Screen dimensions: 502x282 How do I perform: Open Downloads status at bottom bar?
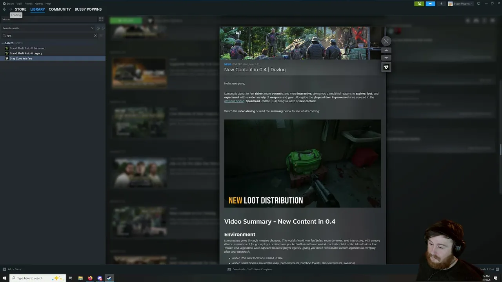tap(250, 269)
